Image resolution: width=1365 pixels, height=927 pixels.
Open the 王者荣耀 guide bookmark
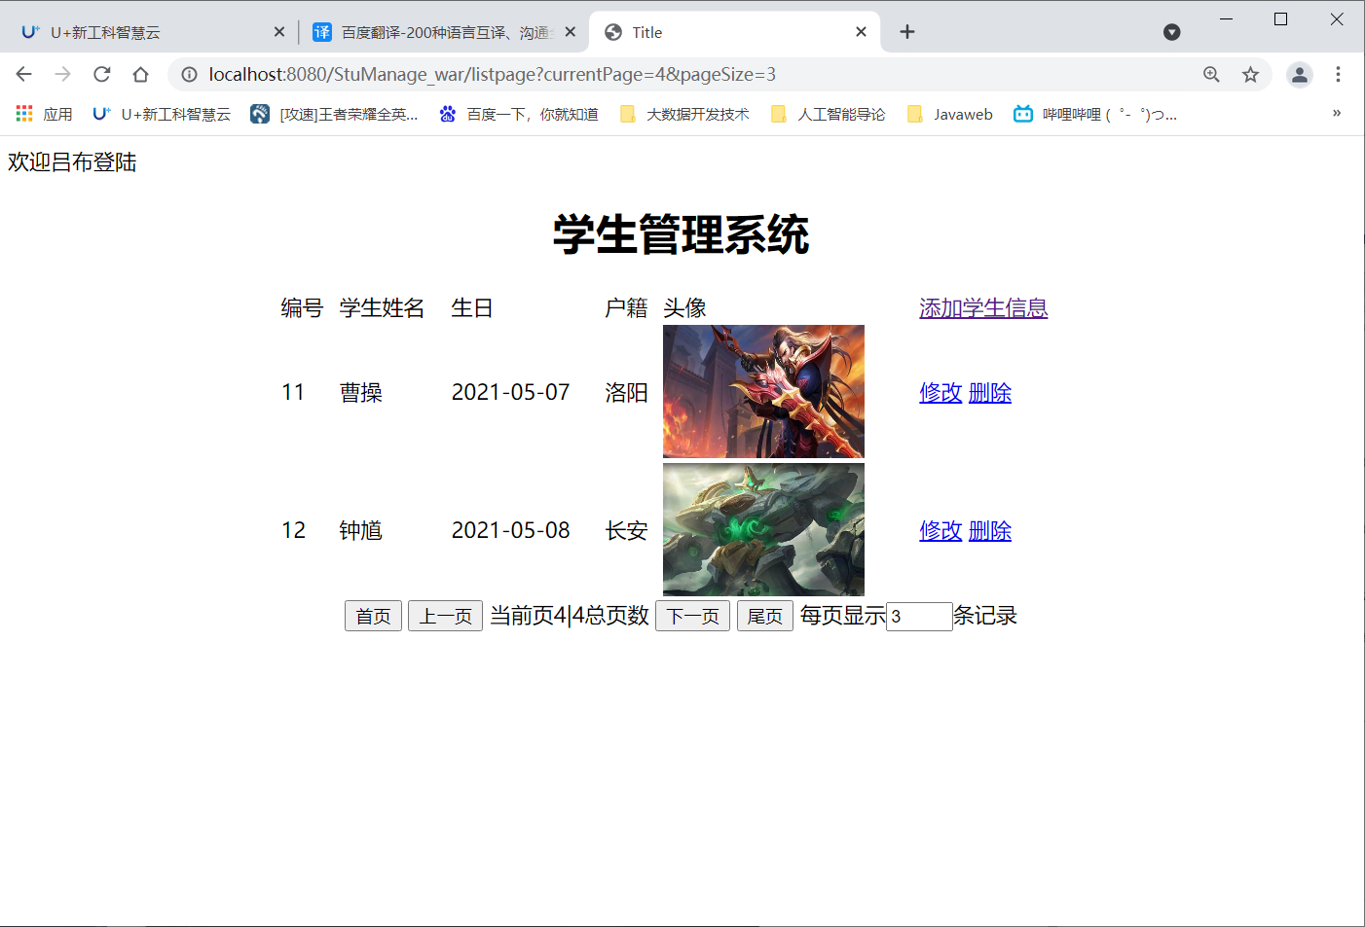(334, 114)
